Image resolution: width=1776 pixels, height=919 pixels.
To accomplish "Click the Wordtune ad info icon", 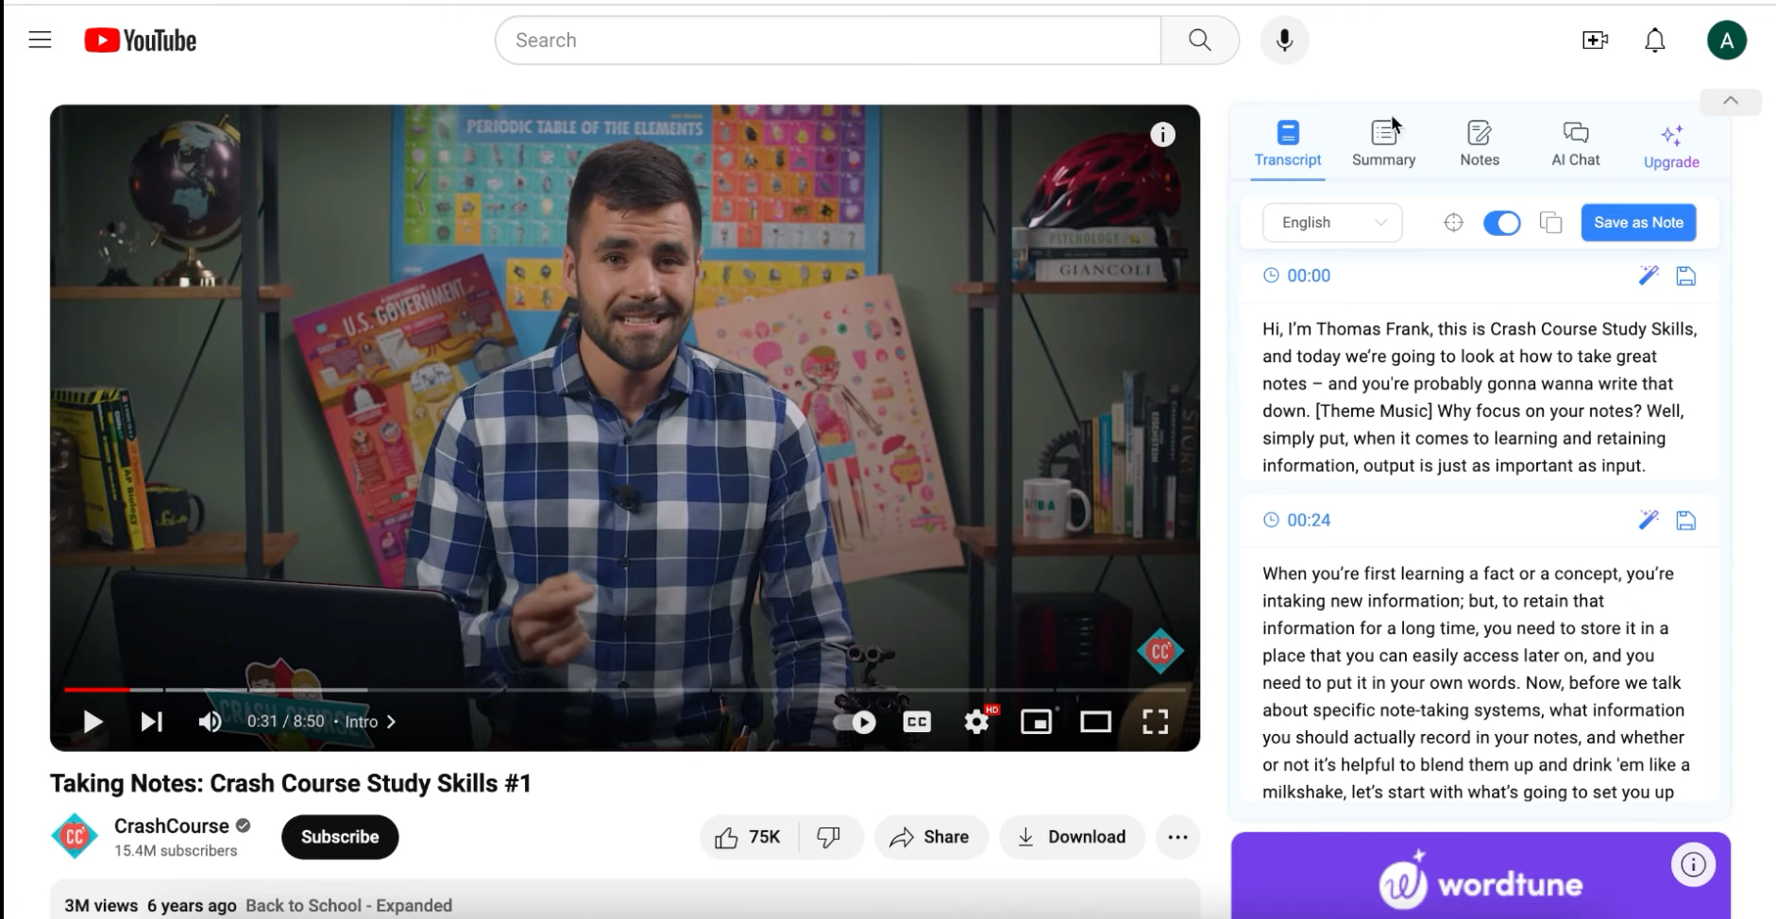I will click(x=1693, y=864).
